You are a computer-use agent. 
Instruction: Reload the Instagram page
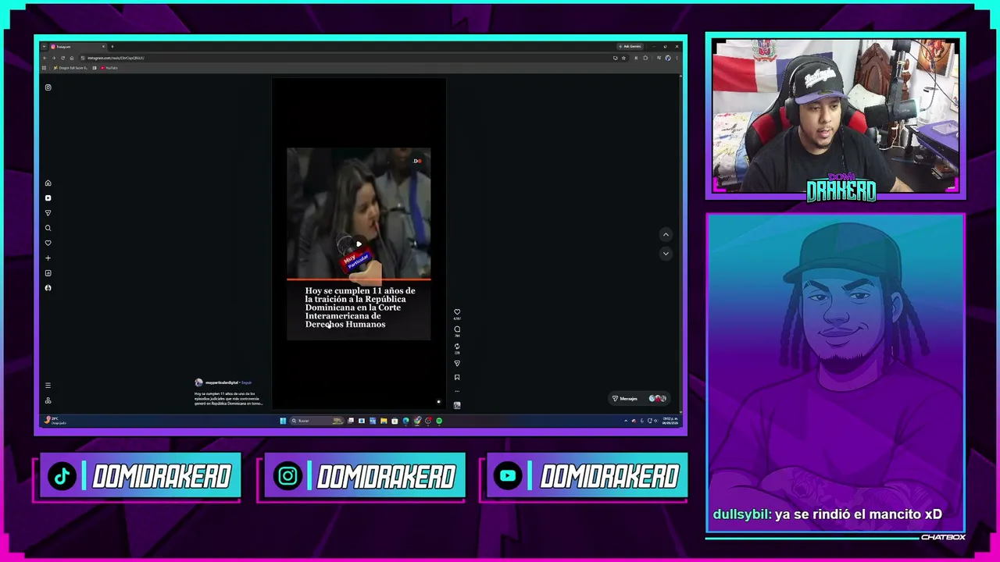(x=62, y=58)
